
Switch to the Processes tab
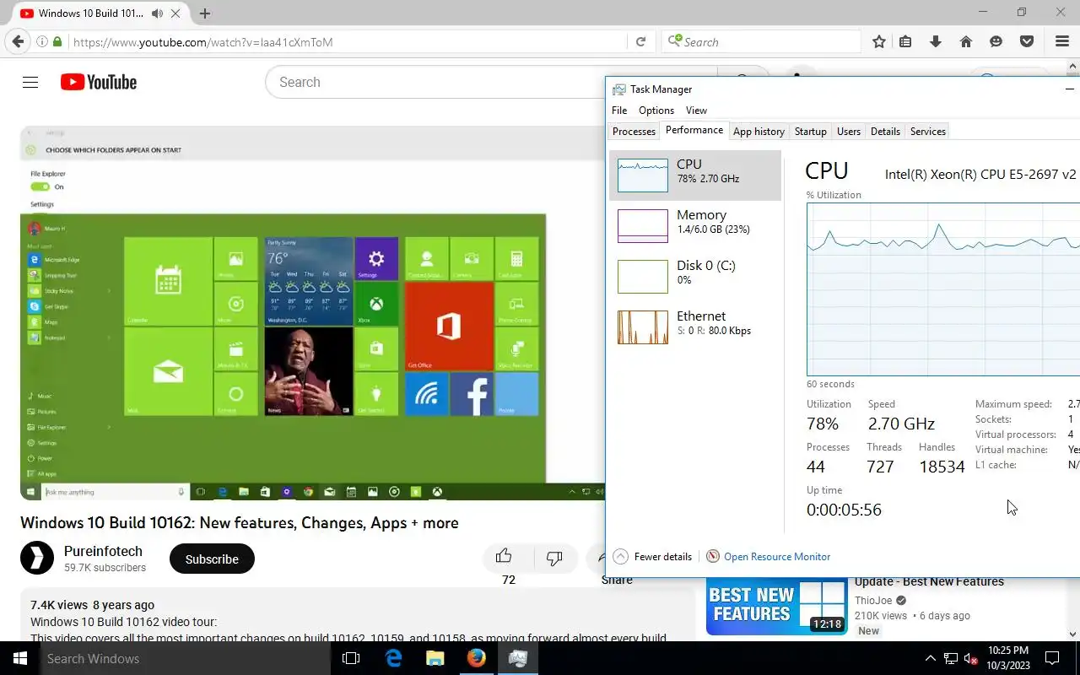pyautogui.click(x=634, y=131)
